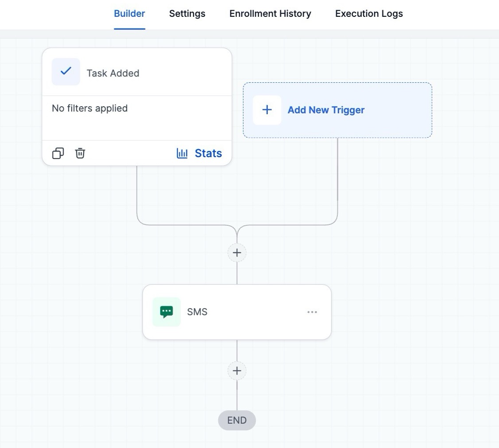This screenshot has width=499, height=448.
Task: Go to Enrollment History tab
Action: (x=270, y=14)
